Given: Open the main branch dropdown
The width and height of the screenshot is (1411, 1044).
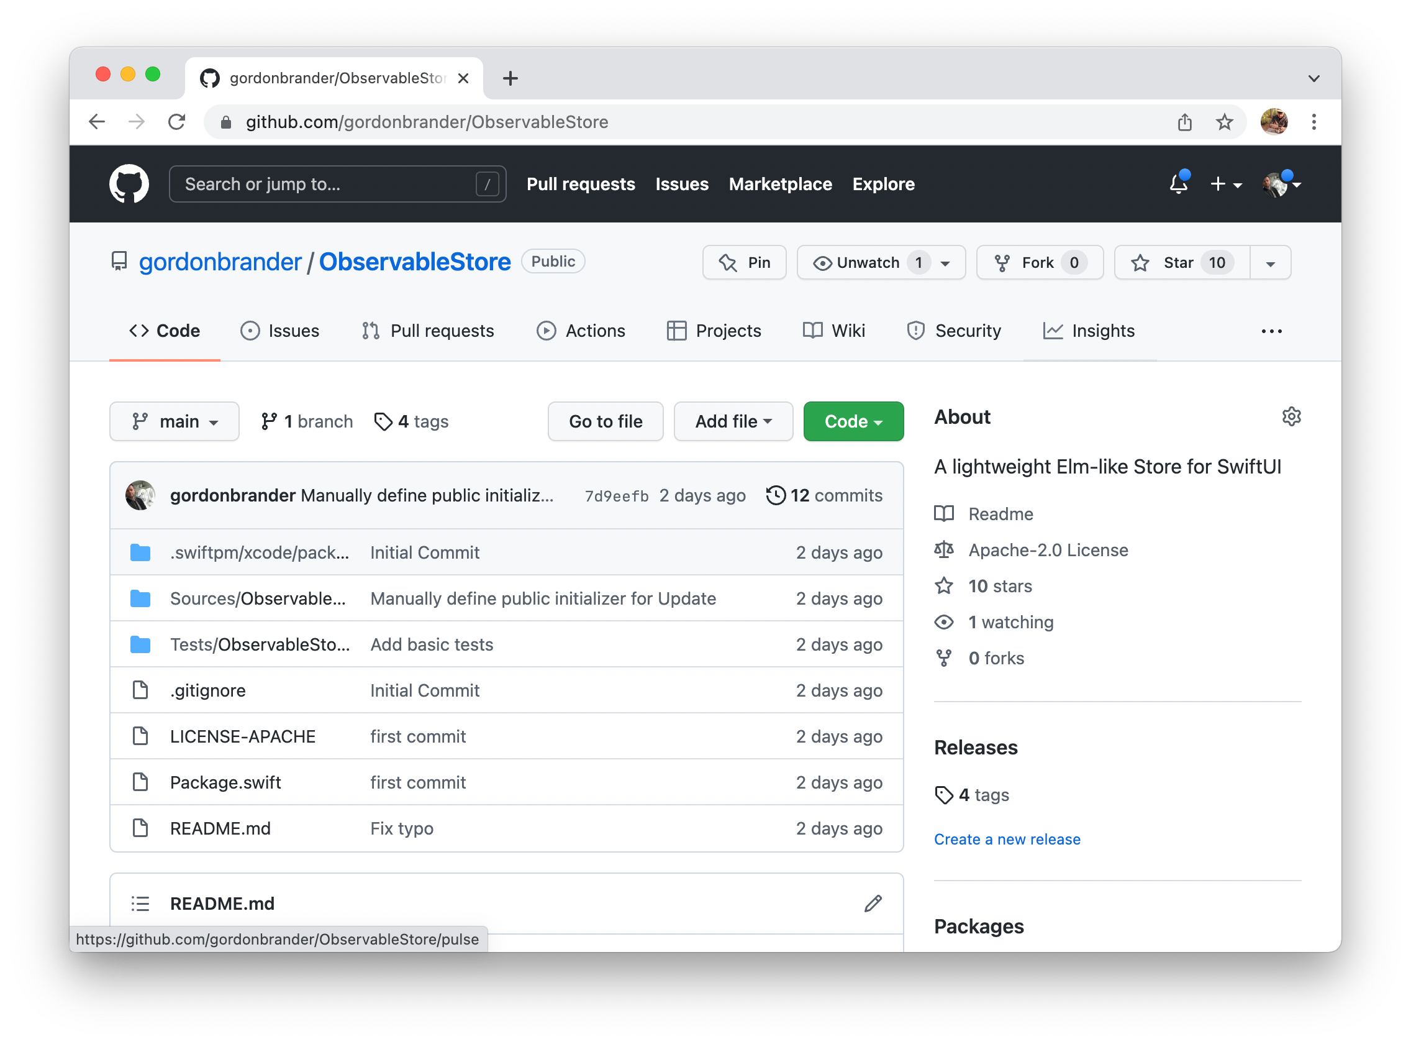Looking at the screenshot, I should (175, 421).
